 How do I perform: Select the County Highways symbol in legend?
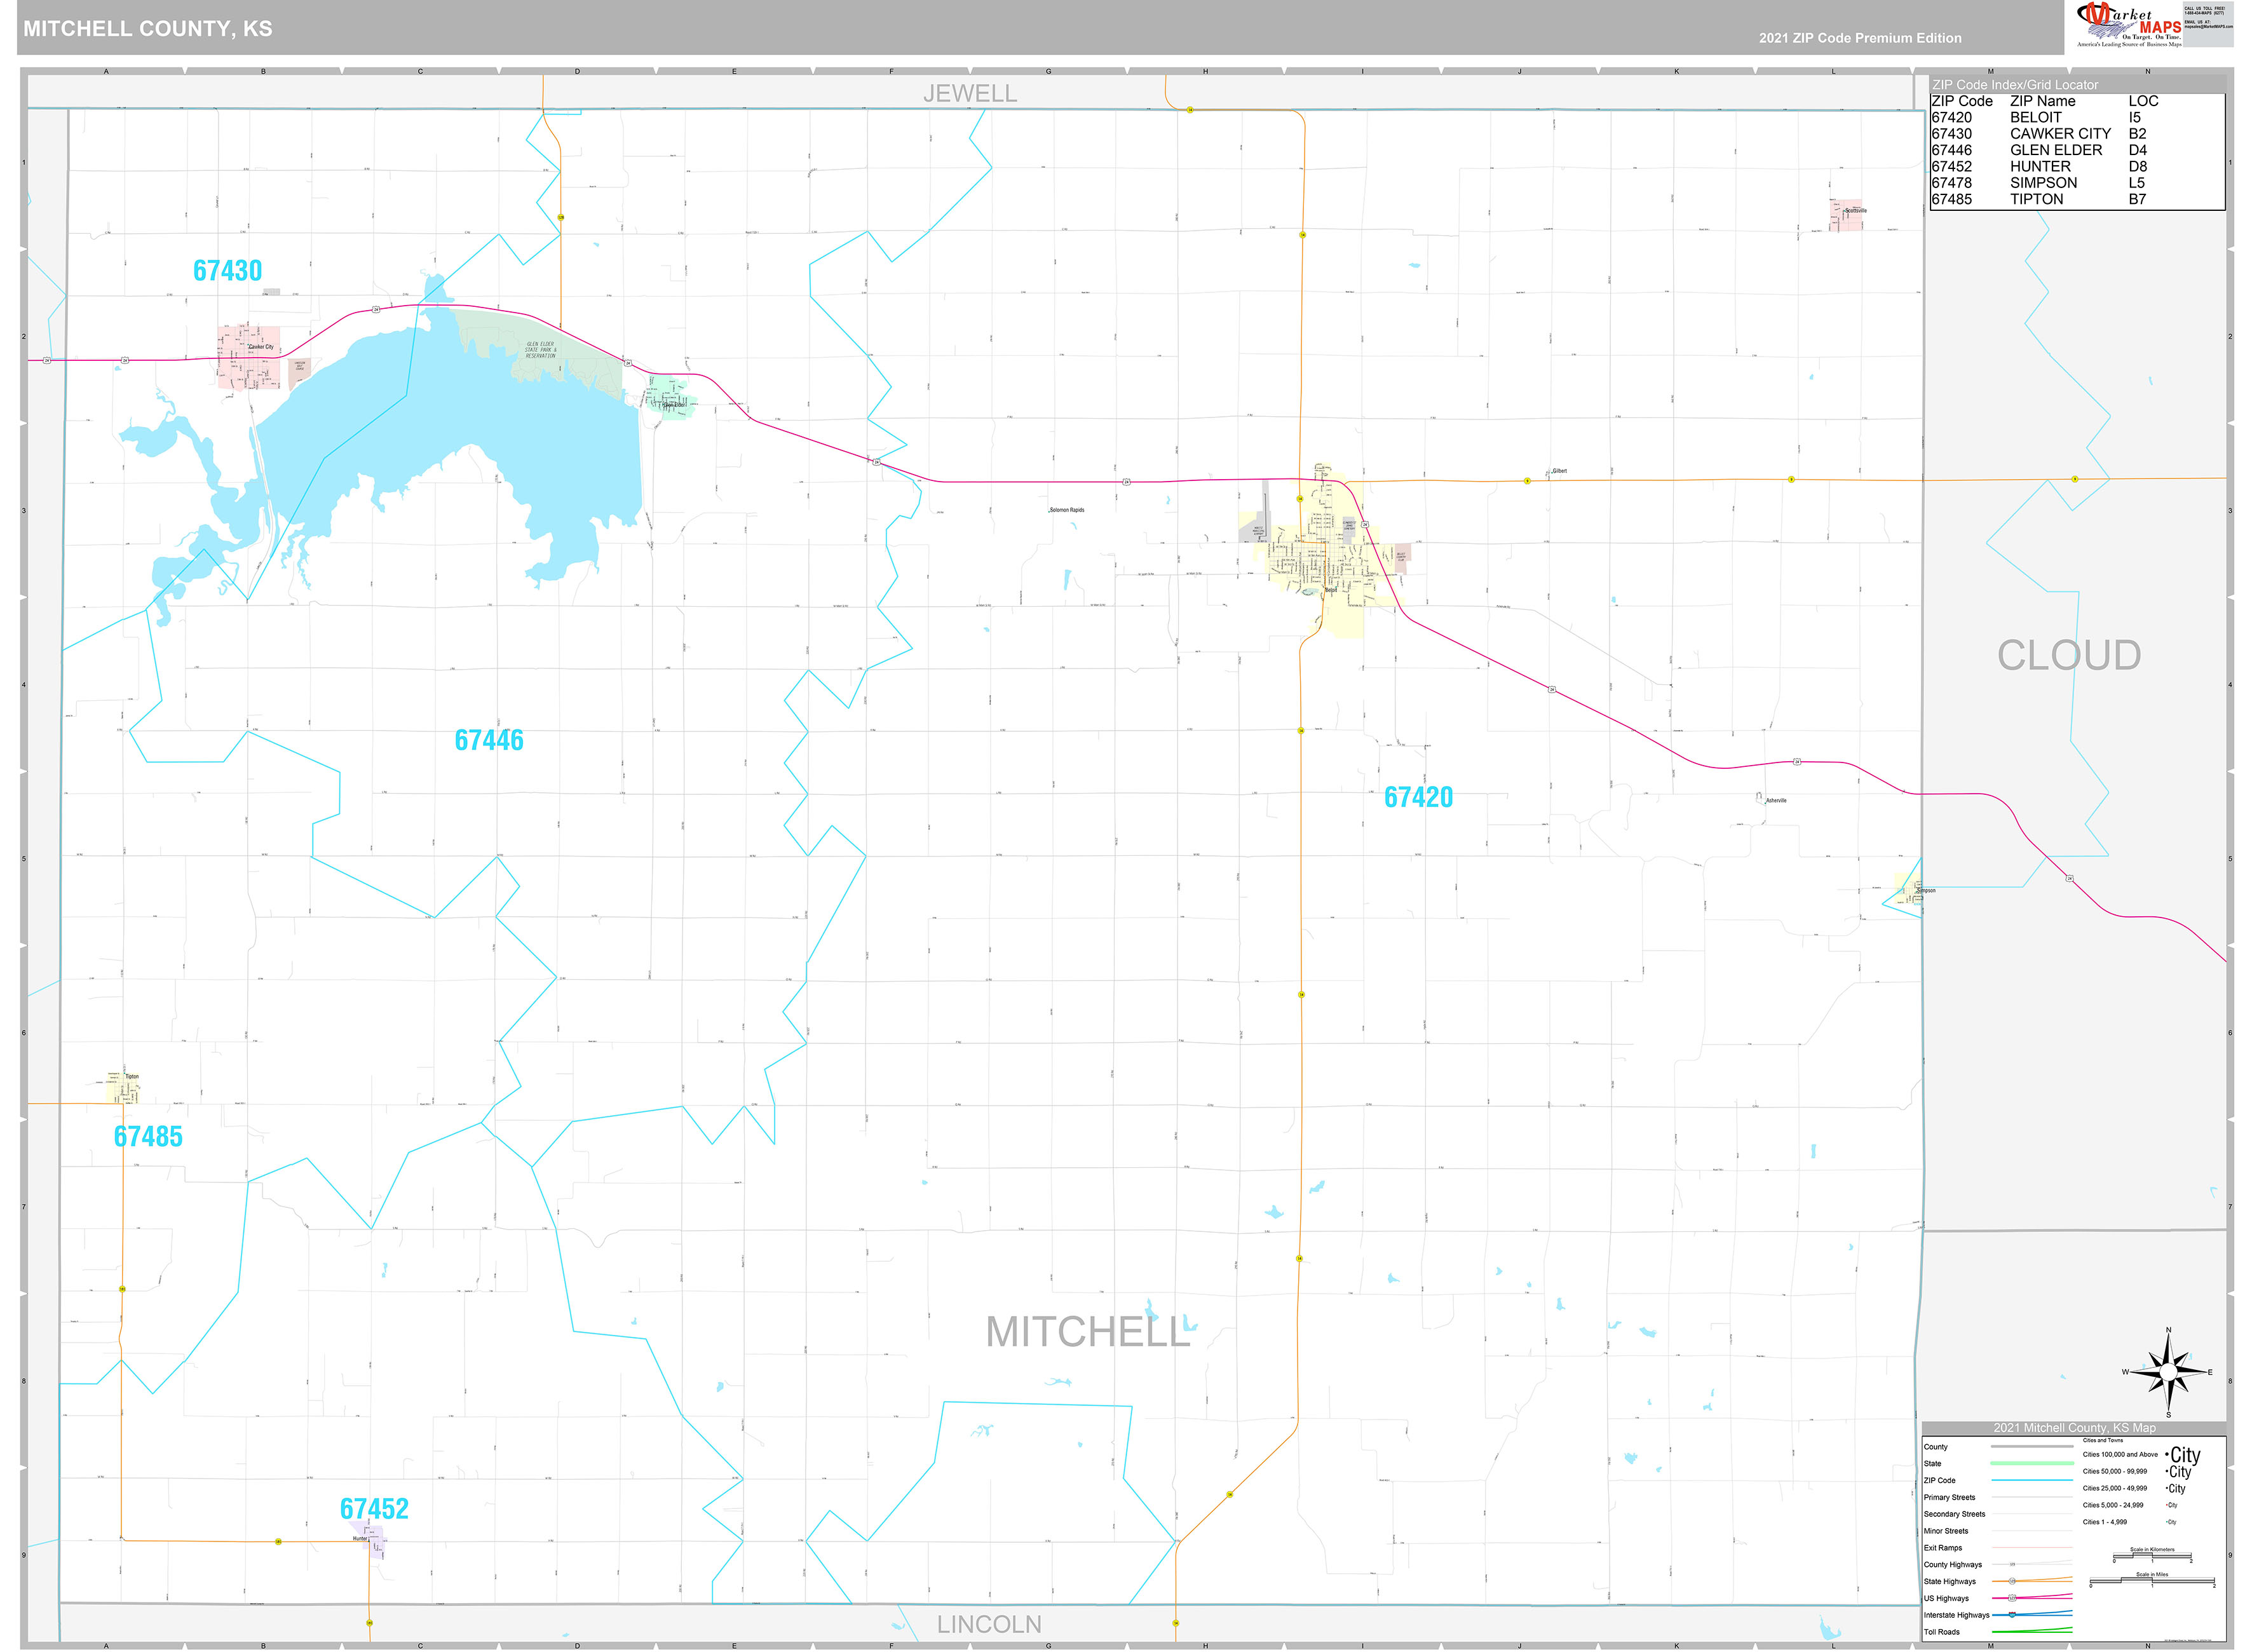pos(2012,1565)
